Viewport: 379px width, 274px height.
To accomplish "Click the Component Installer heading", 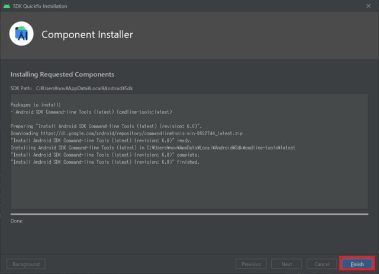I will click(87, 34).
